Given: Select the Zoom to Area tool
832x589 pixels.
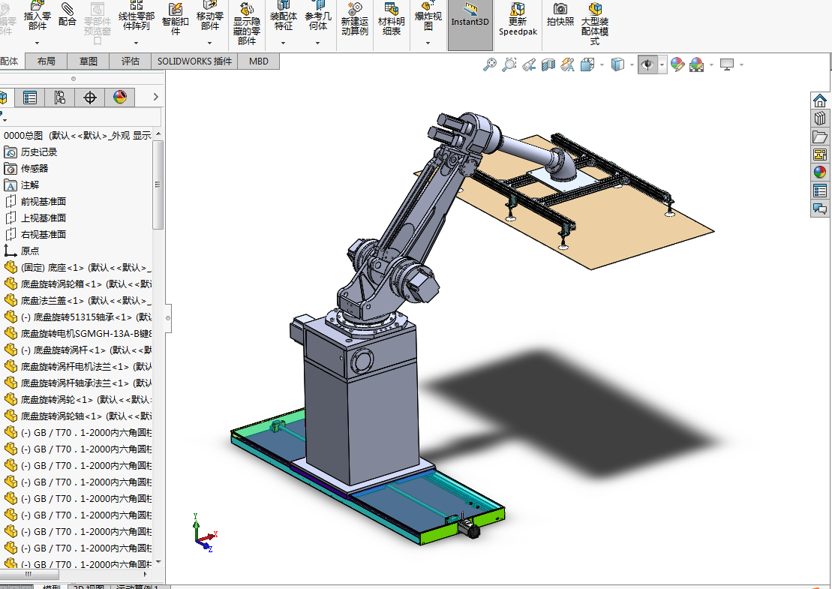Looking at the screenshot, I should click(509, 65).
